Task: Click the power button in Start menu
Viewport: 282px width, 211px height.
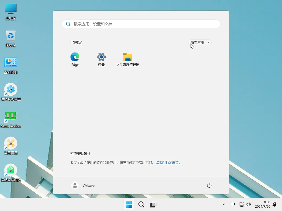Action: click(209, 185)
